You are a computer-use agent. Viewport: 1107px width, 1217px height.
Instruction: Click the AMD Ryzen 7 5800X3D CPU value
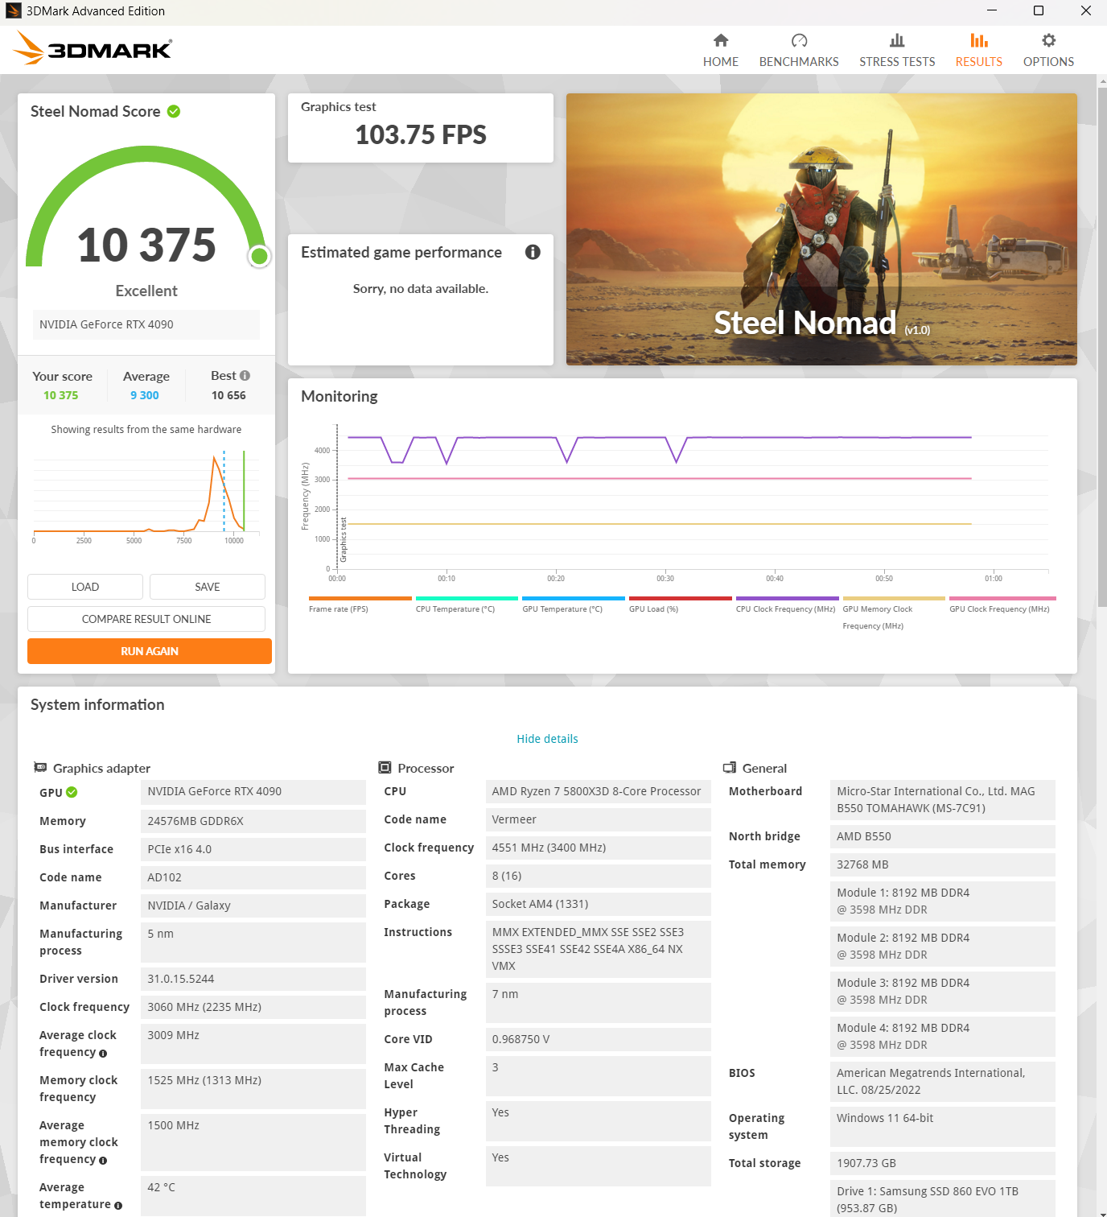[x=599, y=791]
